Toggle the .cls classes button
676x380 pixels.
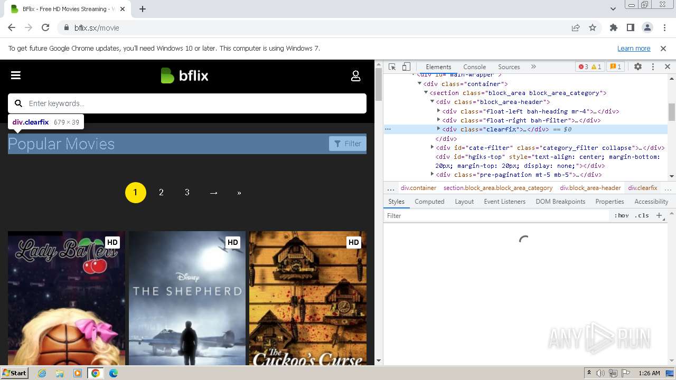[642, 216]
